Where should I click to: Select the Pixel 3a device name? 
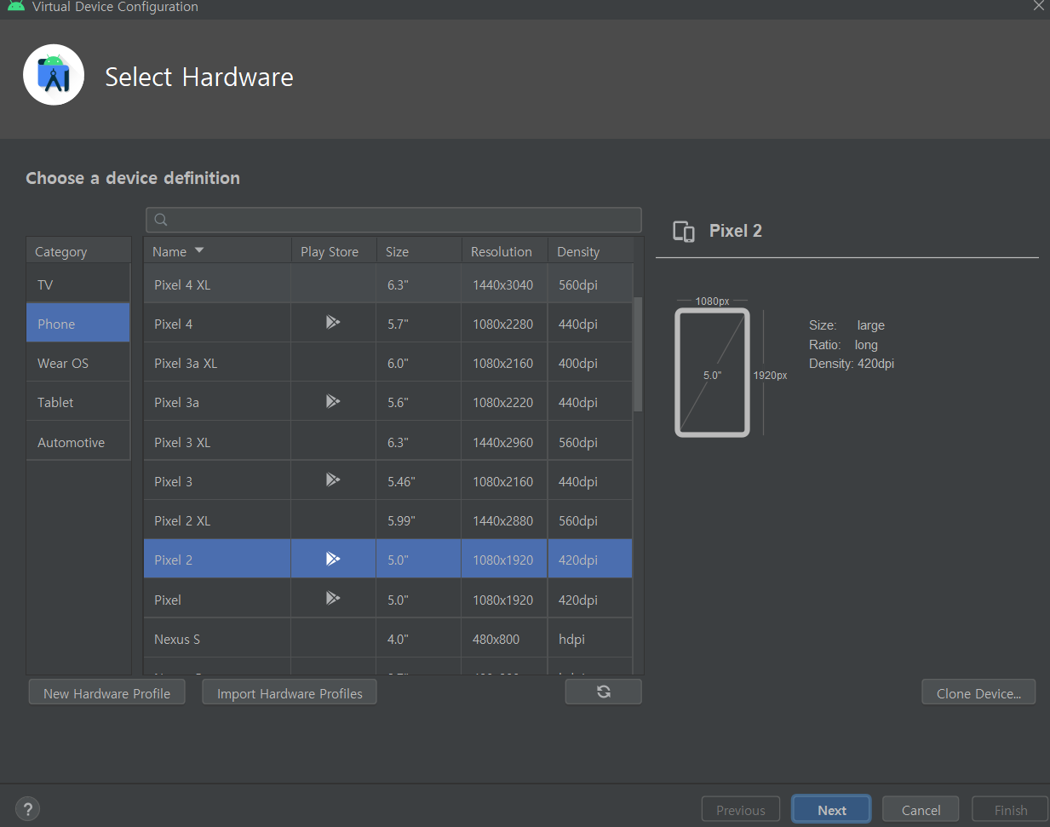pos(176,402)
